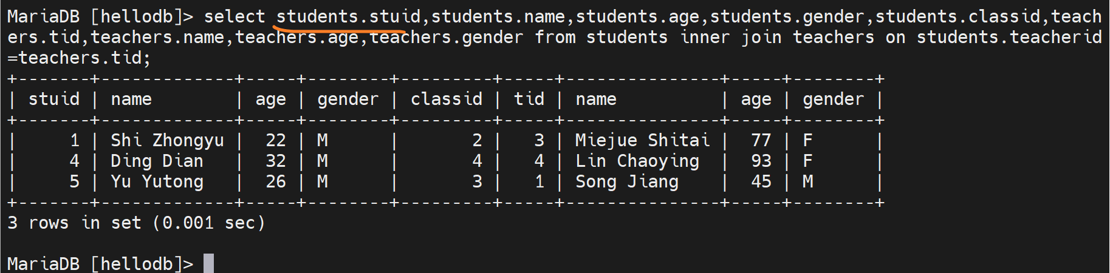Click the "tid" column header
The image size is (1110, 273).
(x=529, y=99)
